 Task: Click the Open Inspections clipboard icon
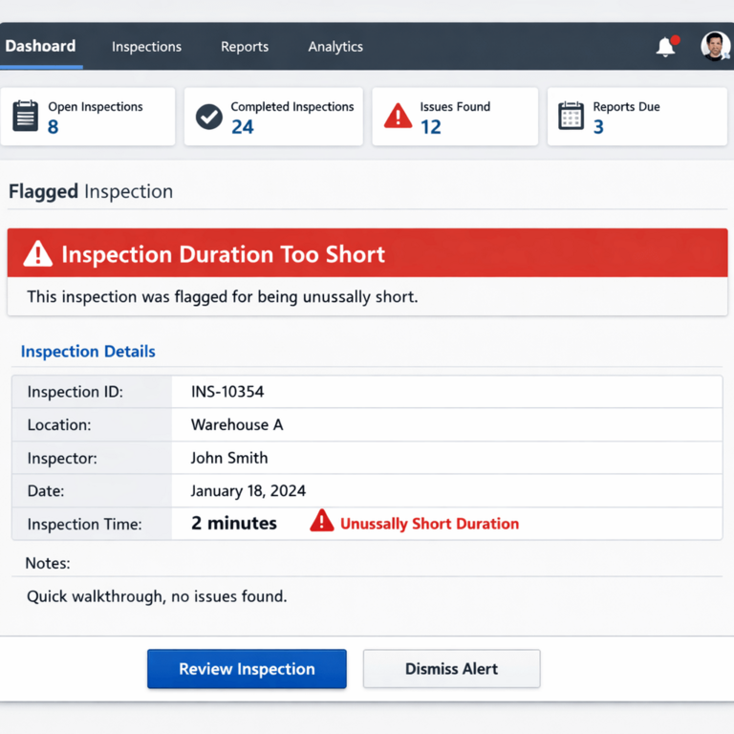click(x=25, y=116)
